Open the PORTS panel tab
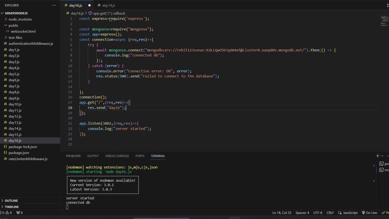The width and height of the screenshot is (389, 219). [x=140, y=156]
